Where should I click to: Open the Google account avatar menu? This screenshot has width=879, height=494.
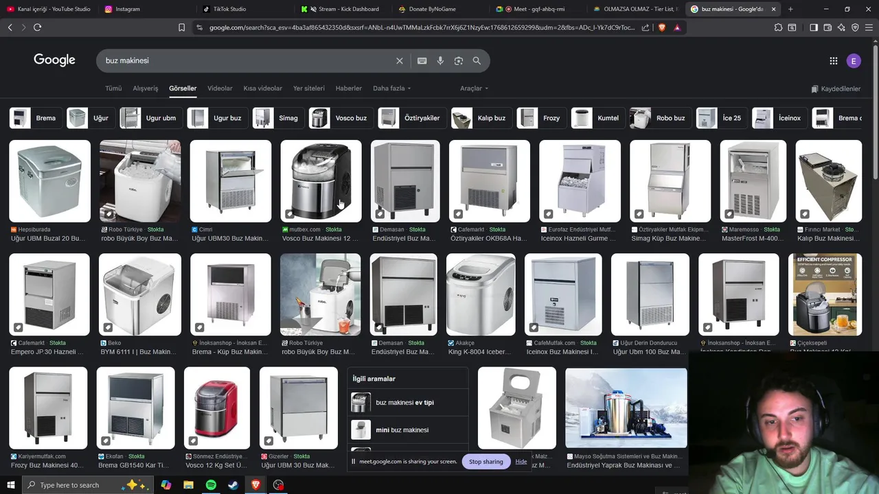click(854, 61)
